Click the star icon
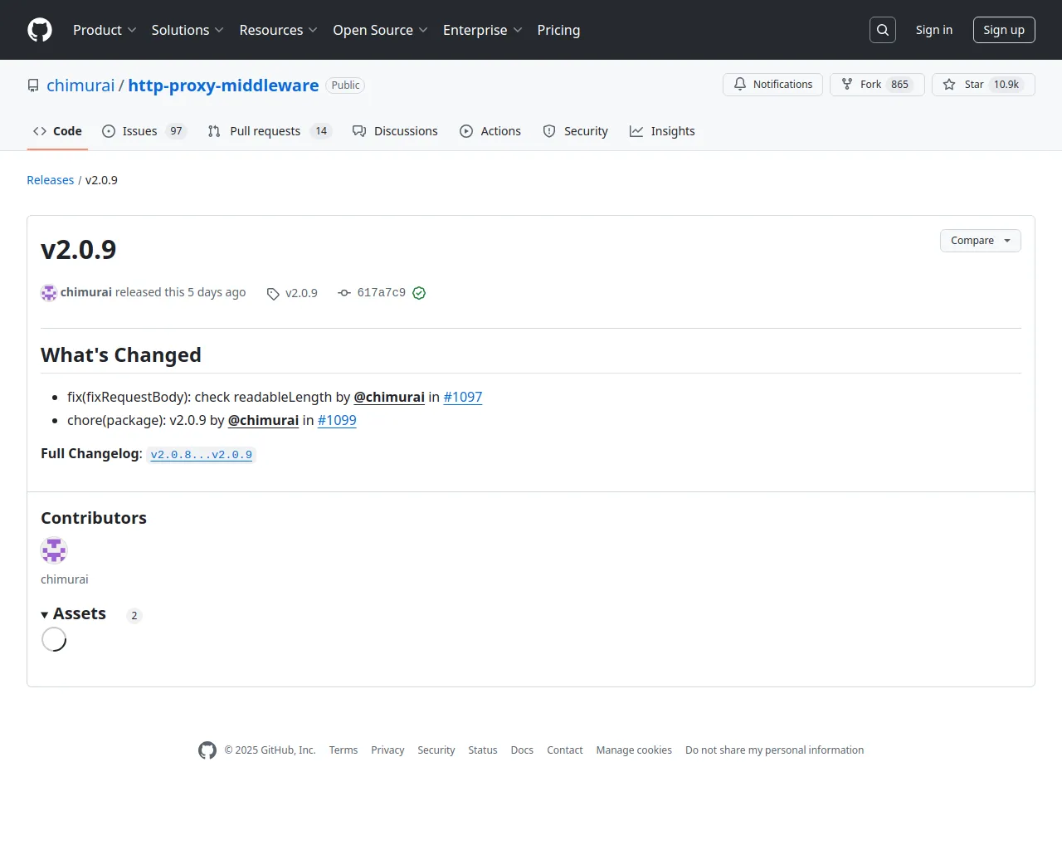 (x=949, y=85)
